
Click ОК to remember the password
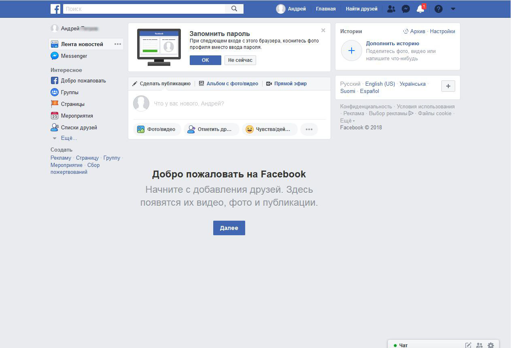point(205,60)
